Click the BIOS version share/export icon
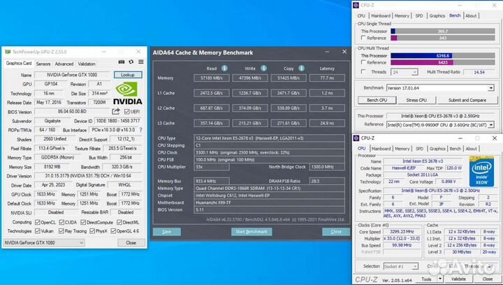Image resolution: width=503 pixels, height=285 pixels. (116, 112)
